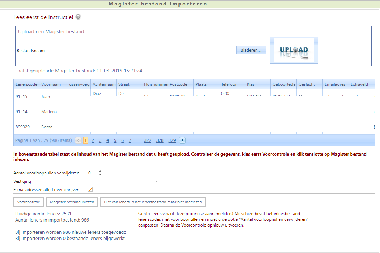Jump to last page 329

[172, 140]
